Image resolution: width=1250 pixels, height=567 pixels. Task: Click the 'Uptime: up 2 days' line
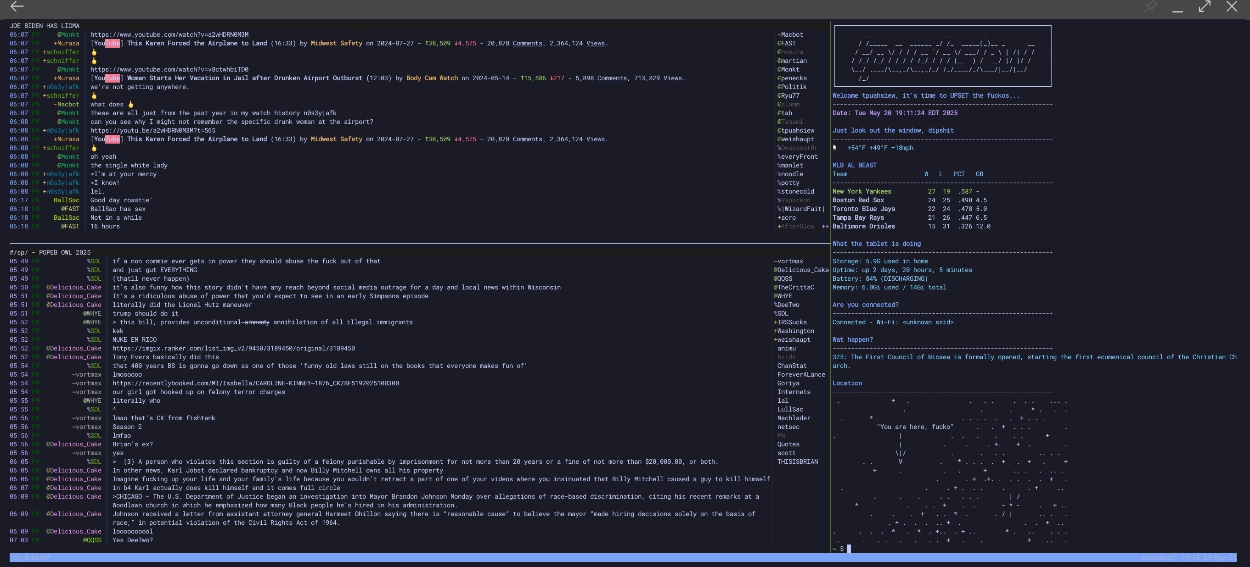pyautogui.click(x=902, y=270)
